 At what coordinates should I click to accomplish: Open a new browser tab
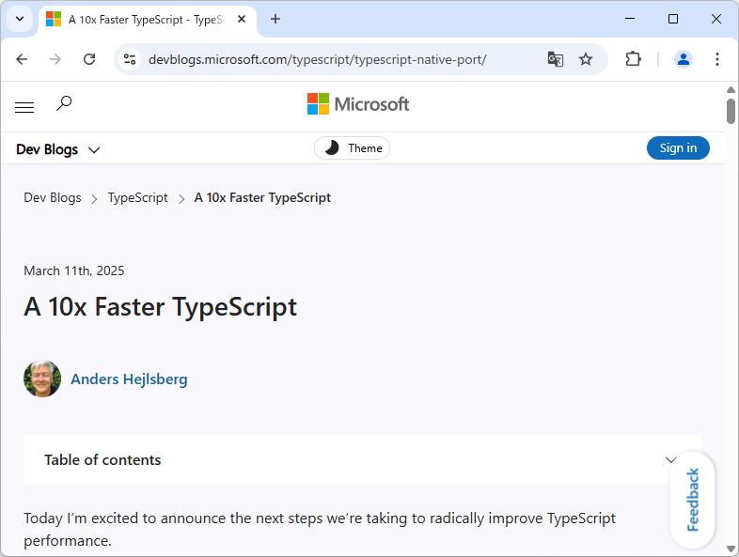(x=275, y=19)
